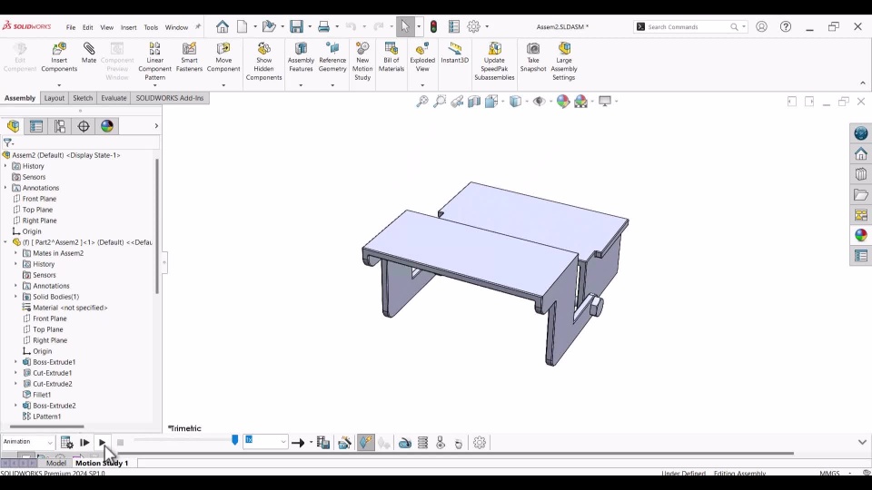Open Reference Geometry tool
872x490 pixels.
tap(332, 57)
